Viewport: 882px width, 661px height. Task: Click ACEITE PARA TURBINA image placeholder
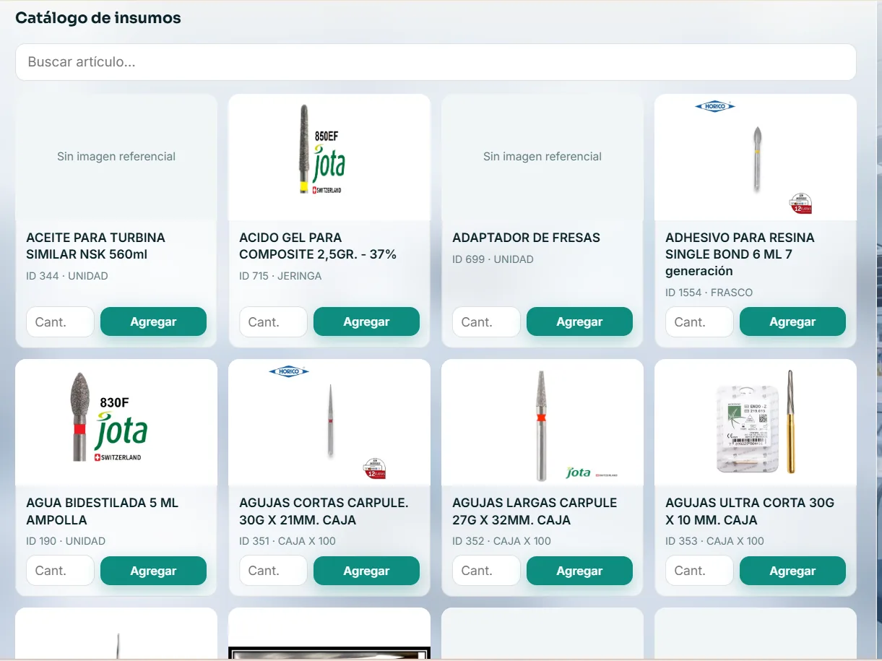pyautogui.click(x=116, y=157)
